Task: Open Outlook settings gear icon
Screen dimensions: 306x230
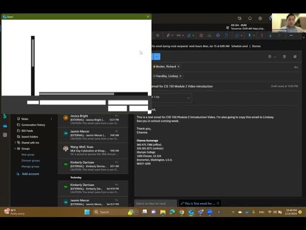Action: point(260,18)
